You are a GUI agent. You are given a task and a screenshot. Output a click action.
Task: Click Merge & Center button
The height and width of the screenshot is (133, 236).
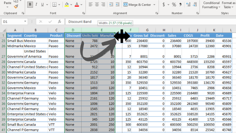pos(137,5)
